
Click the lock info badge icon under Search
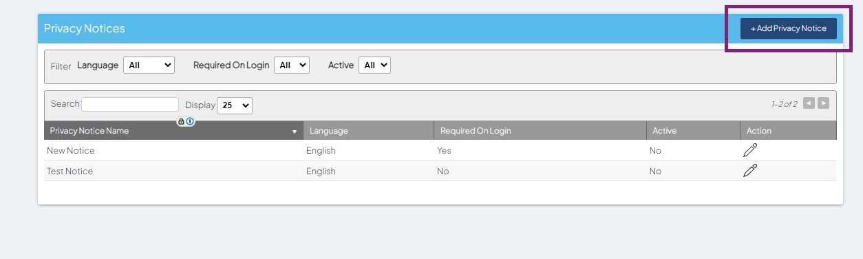[x=186, y=121]
